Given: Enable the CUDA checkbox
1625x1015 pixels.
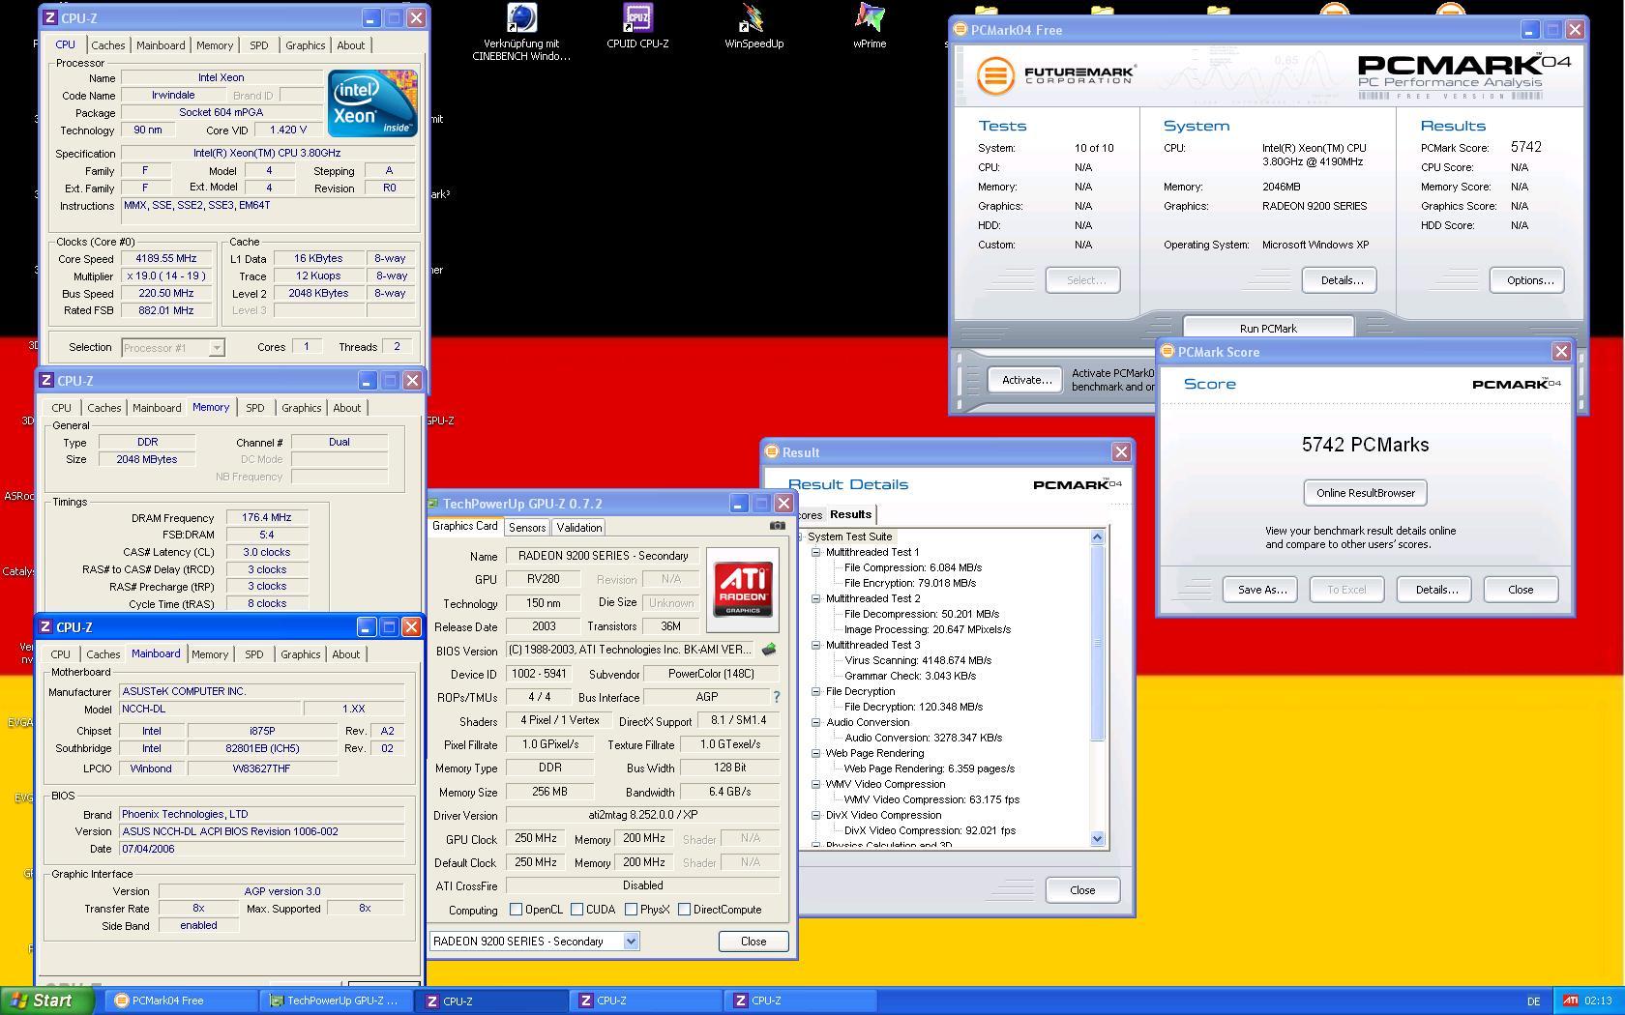Looking at the screenshot, I should [x=576, y=910].
